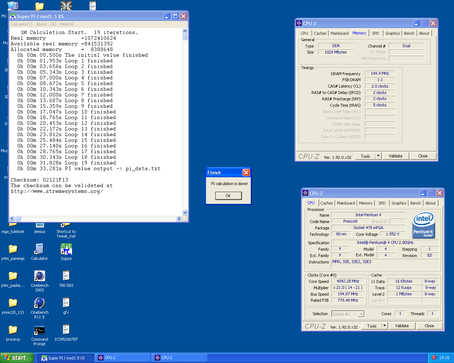Open the About...(A) menu in Super PI
Screen dimensions: 454x363
coord(46,24)
